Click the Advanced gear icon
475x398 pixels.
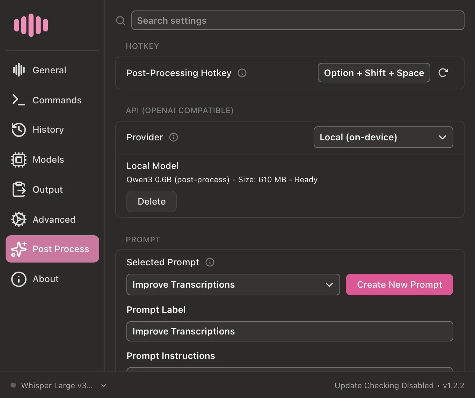point(19,220)
